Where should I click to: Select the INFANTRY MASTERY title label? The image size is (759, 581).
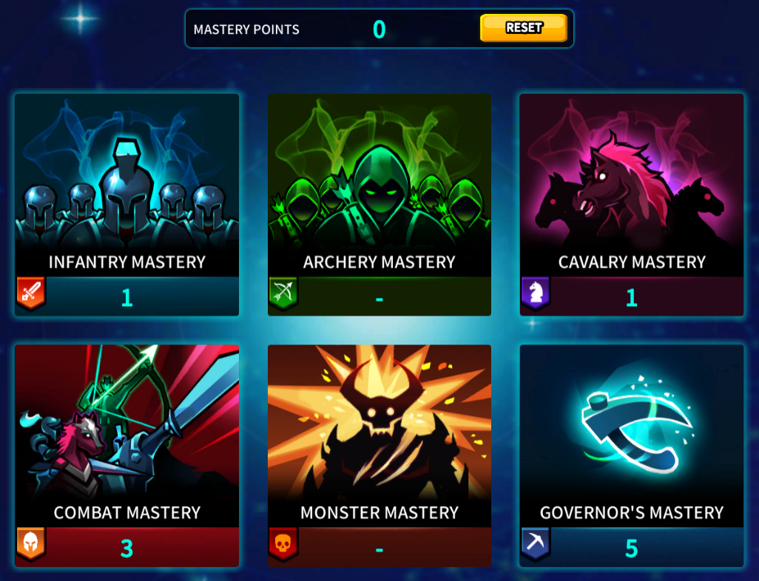(127, 262)
